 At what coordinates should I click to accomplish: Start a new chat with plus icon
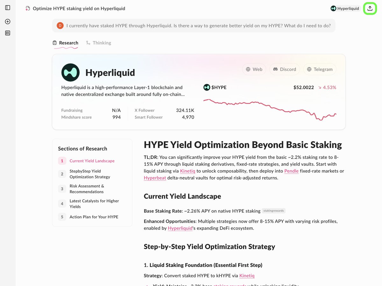coord(8,22)
